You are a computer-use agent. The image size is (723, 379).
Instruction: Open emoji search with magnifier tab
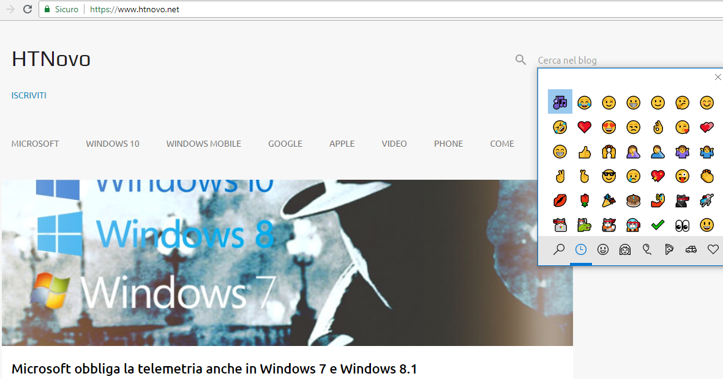click(x=559, y=249)
